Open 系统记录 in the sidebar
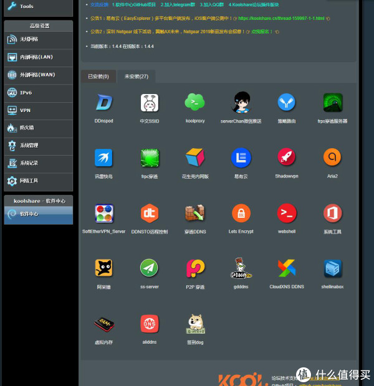The image size is (374, 386). pyautogui.click(x=39, y=164)
